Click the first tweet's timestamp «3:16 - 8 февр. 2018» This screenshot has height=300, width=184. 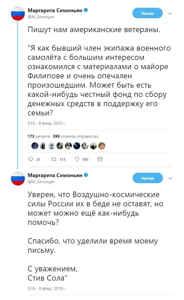(47, 123)
